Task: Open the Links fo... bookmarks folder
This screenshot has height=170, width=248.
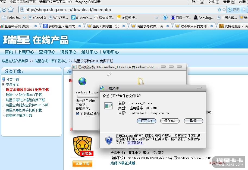Action: pos(12,18)
